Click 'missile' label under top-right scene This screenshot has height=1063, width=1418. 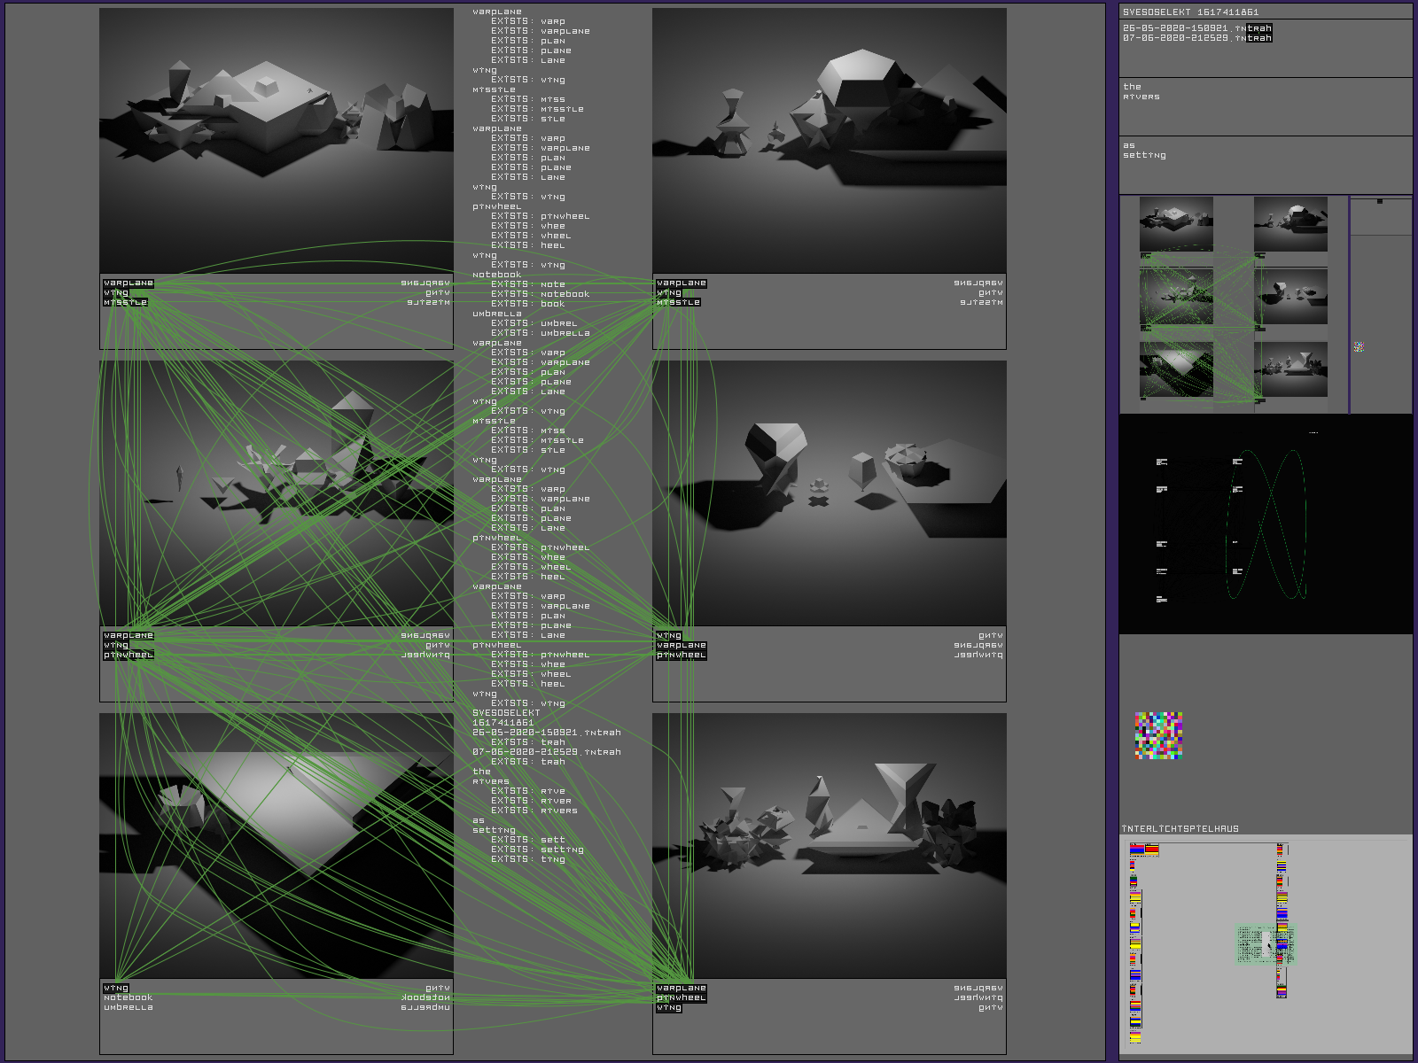click(678, 303)
